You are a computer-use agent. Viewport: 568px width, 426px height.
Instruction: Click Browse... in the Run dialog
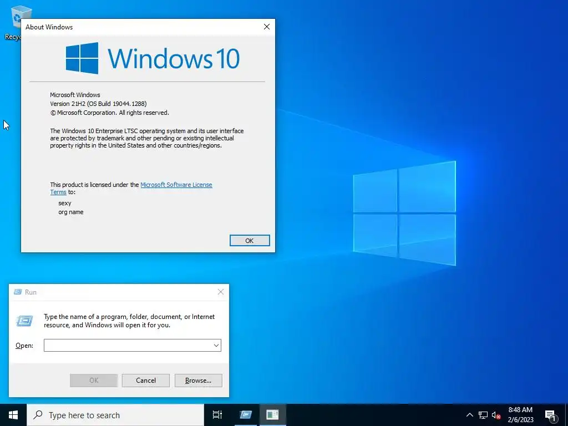click(198, 381)
